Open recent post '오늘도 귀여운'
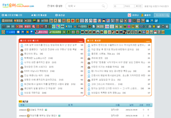Image resolution: width=171 pixels, height=118 pixels. (37, 110)
